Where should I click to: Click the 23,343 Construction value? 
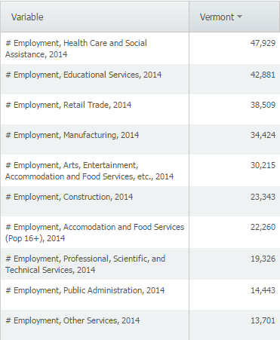pos(263,197)
